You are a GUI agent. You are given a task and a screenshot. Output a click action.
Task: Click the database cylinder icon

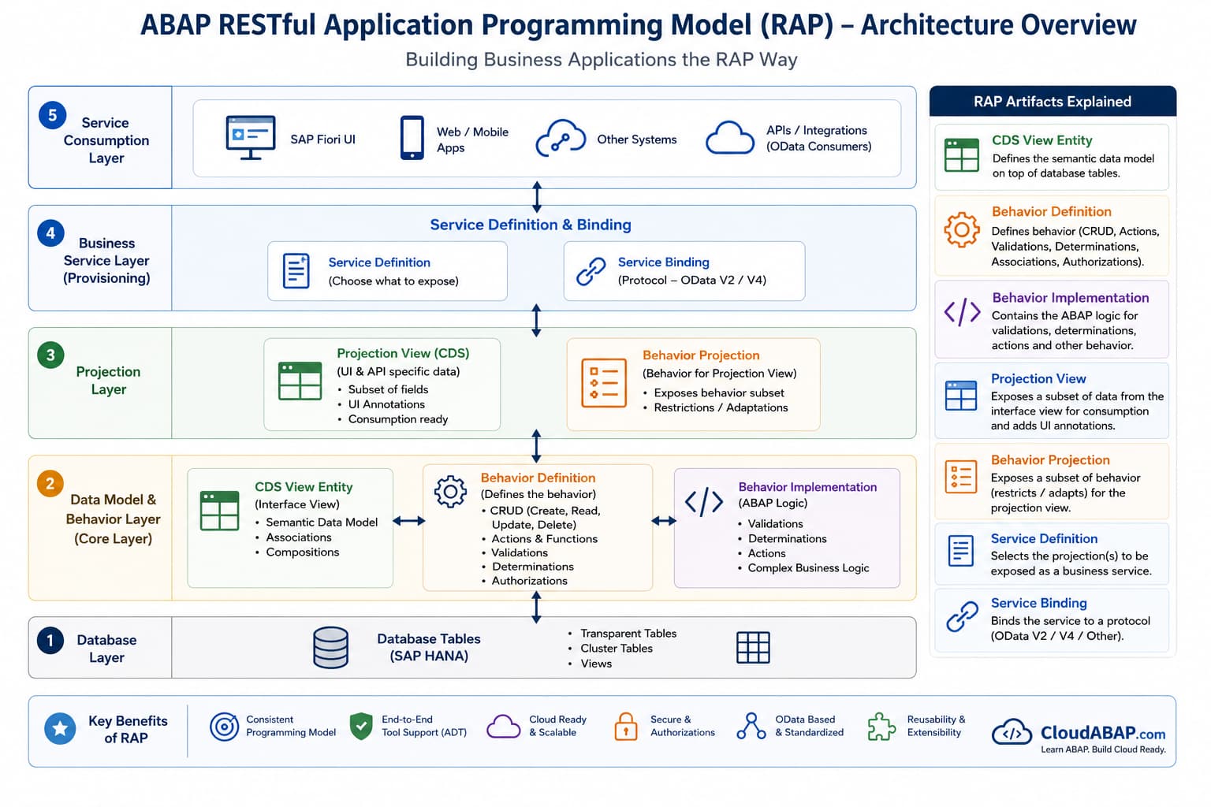(x=330, y=648)
